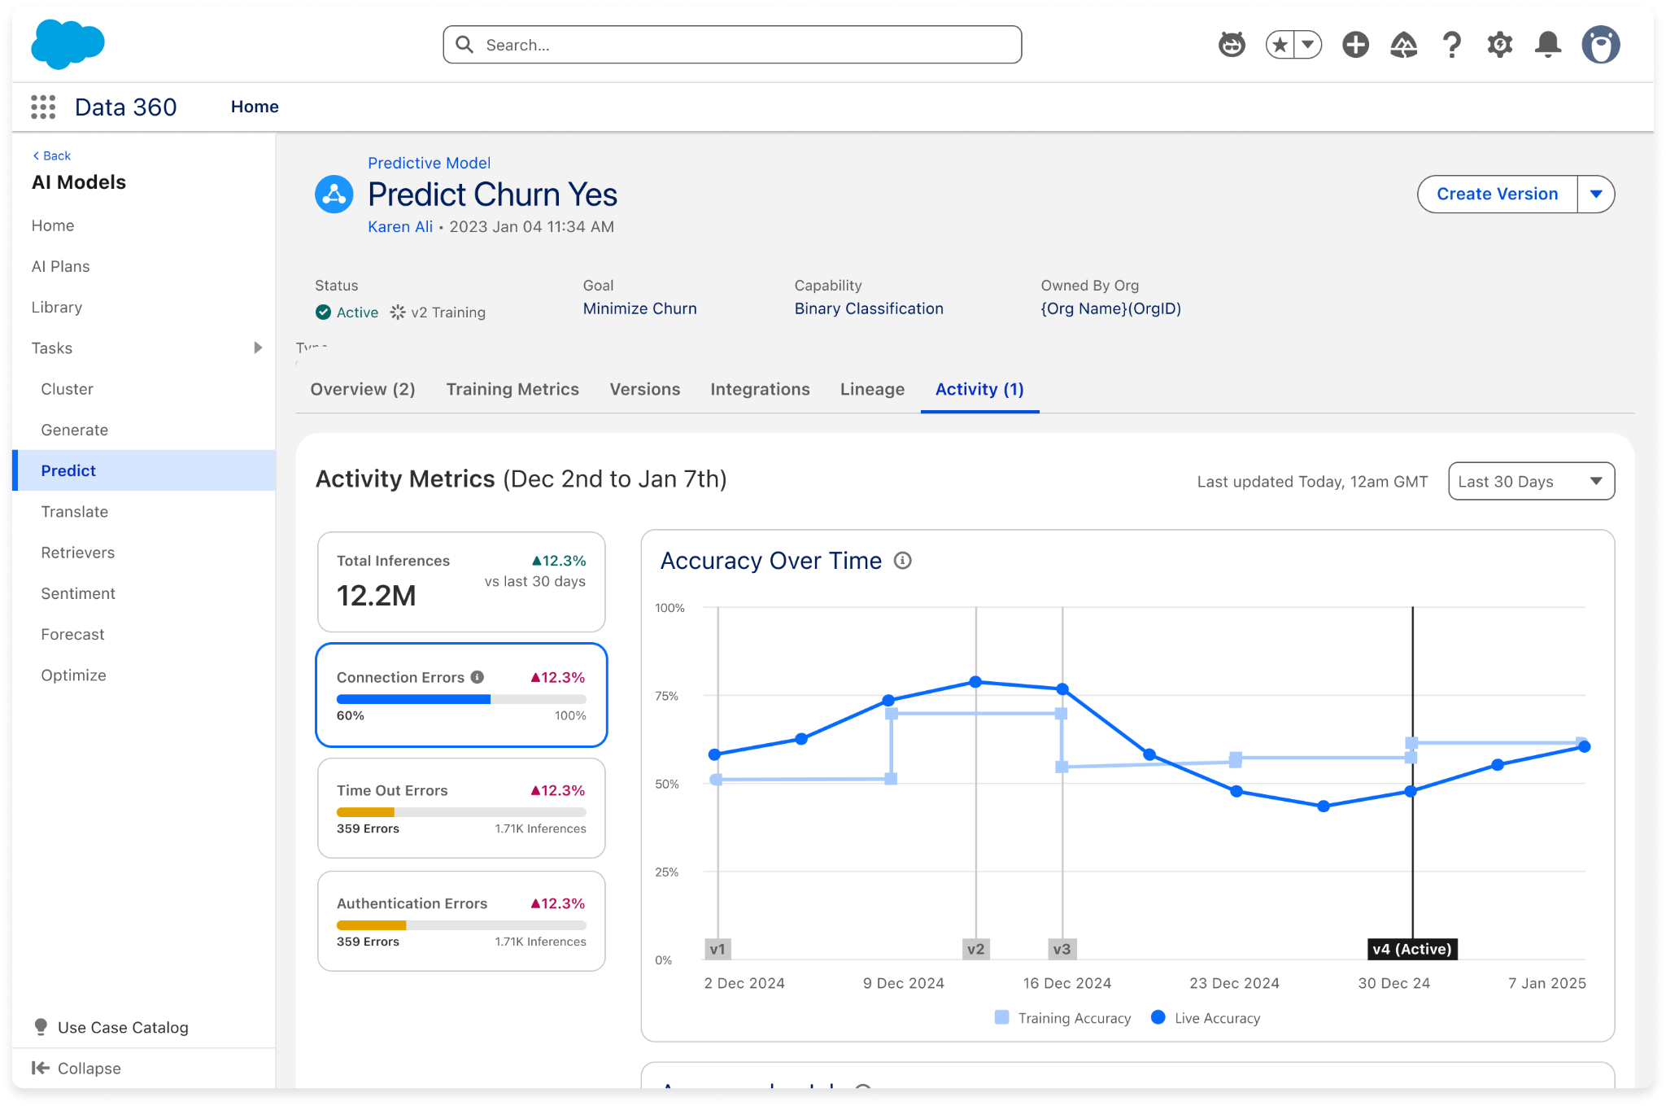Open the {Org Name}(OrgID) link
The width and height of the screenshot is (1666, 1106).
point(1110,308)
